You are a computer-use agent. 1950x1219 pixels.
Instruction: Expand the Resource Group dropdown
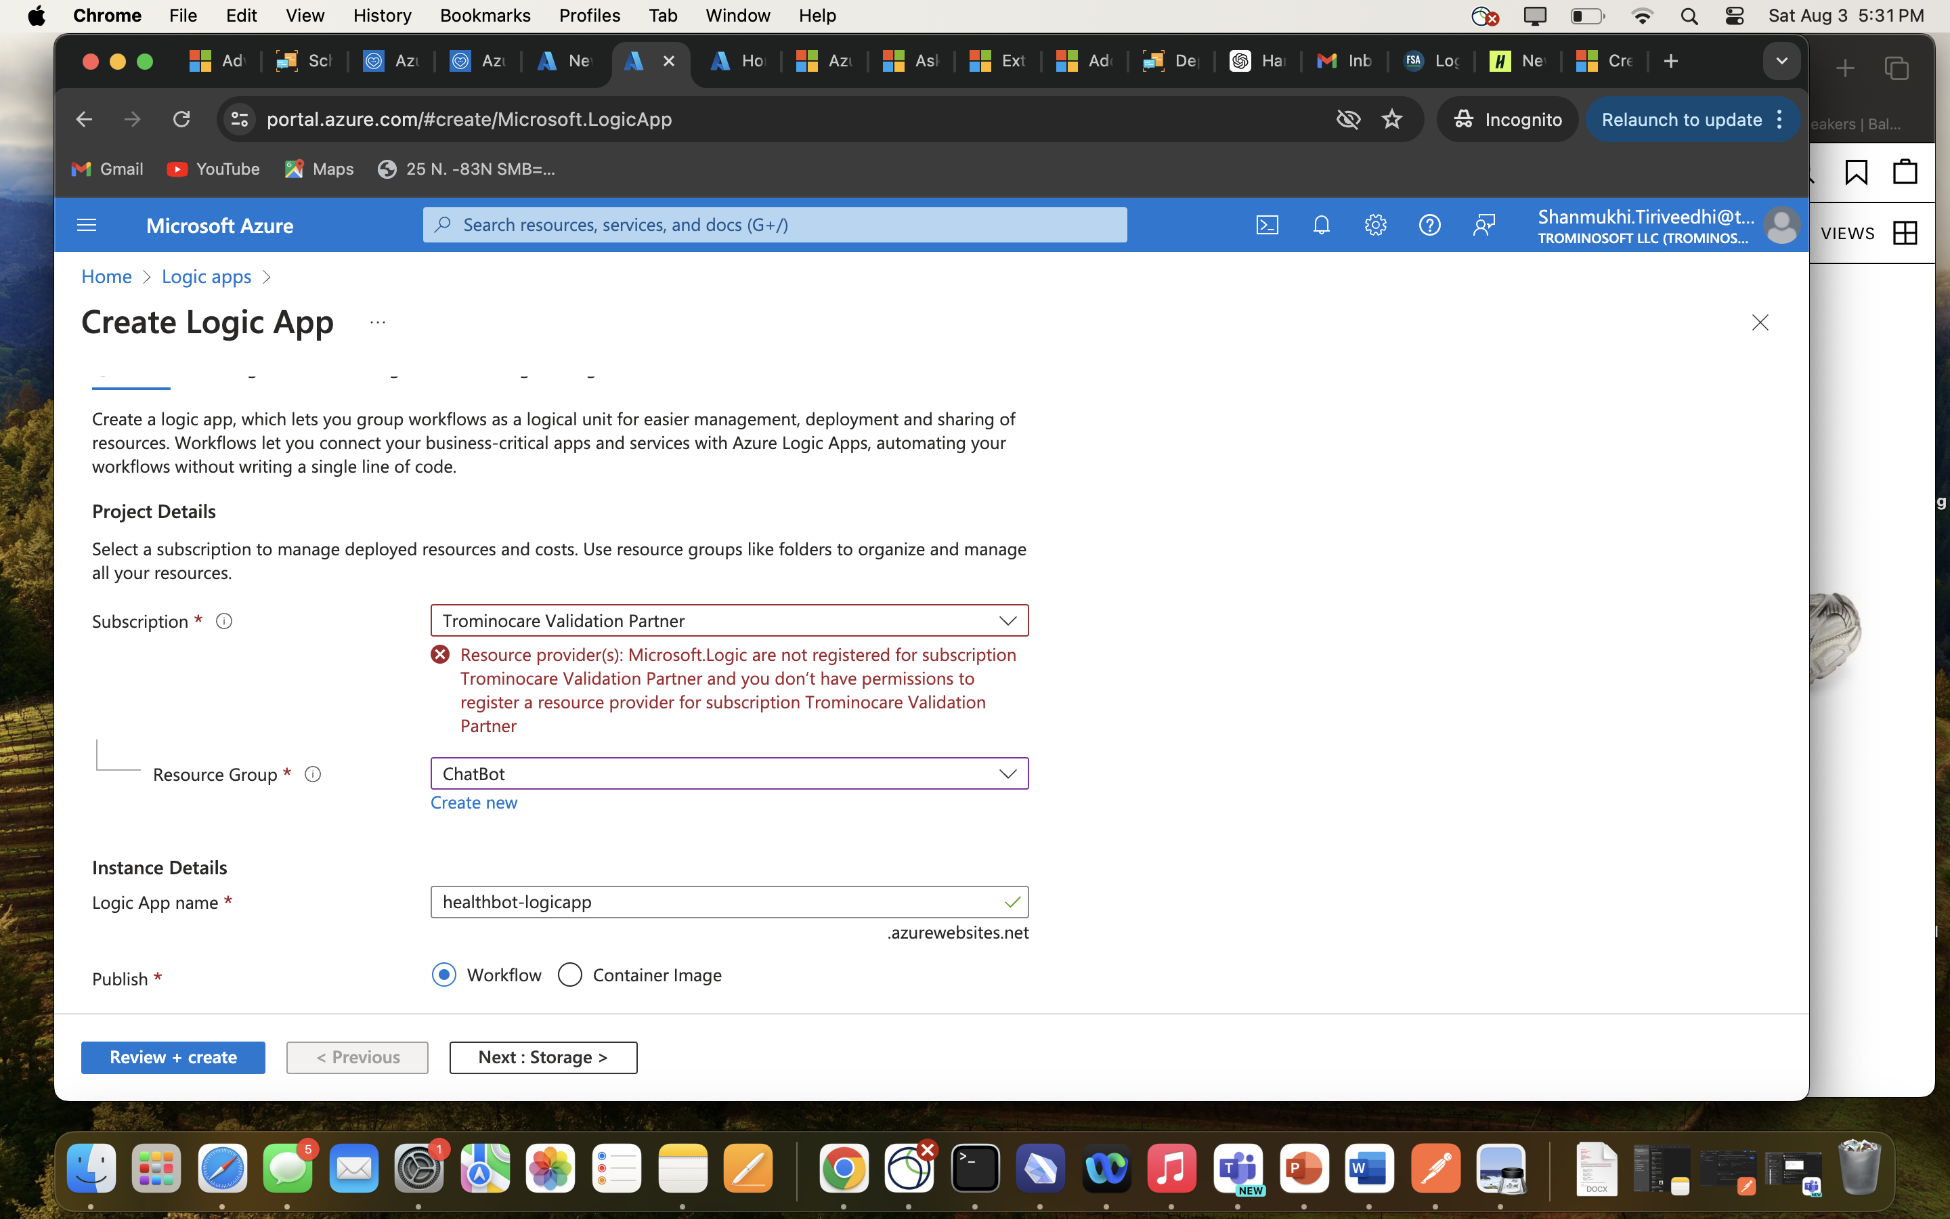[x=729, y=774]
